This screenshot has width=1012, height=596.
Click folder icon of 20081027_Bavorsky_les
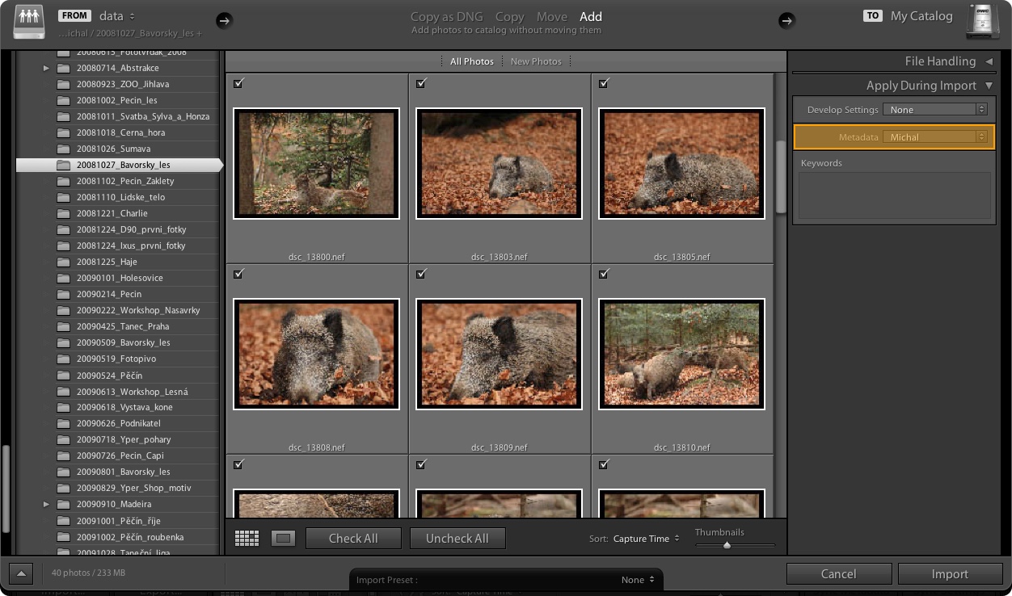63,165
